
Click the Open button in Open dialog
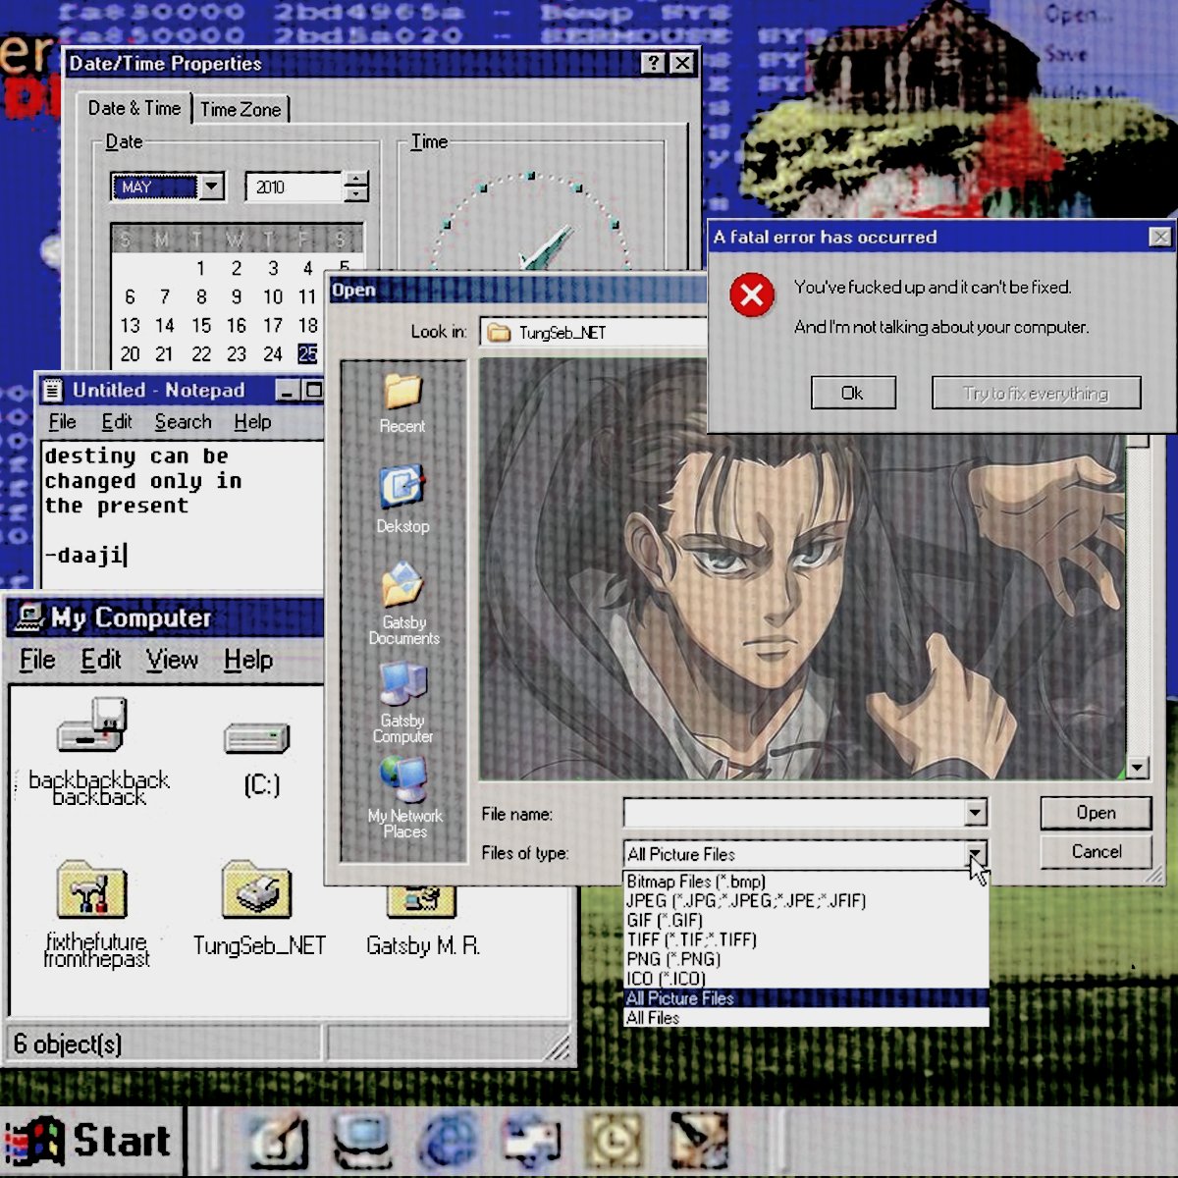click(x=1096, y=813)
